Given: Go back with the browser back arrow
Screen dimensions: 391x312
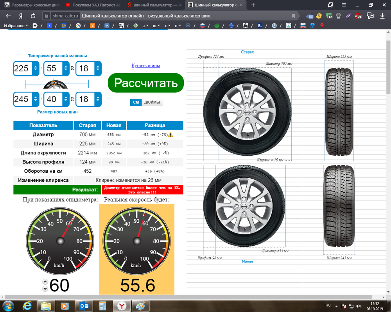Looking at the screenshot, I should pyautogui.click(x=9, y=16).
